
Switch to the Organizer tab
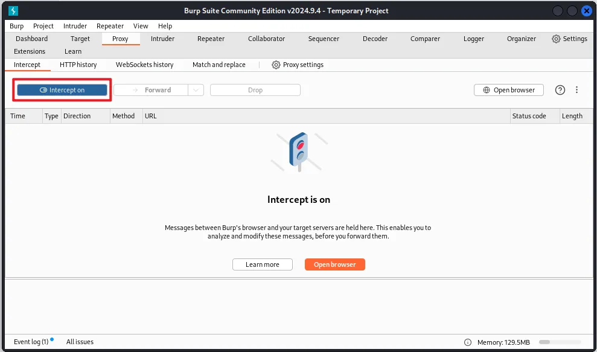click(521, 39)
